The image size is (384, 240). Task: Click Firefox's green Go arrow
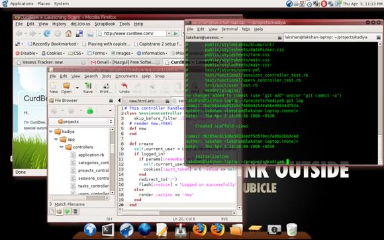tap(175, 33)
